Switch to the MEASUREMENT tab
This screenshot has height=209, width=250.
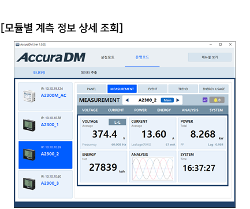click(x=122, y=89)
